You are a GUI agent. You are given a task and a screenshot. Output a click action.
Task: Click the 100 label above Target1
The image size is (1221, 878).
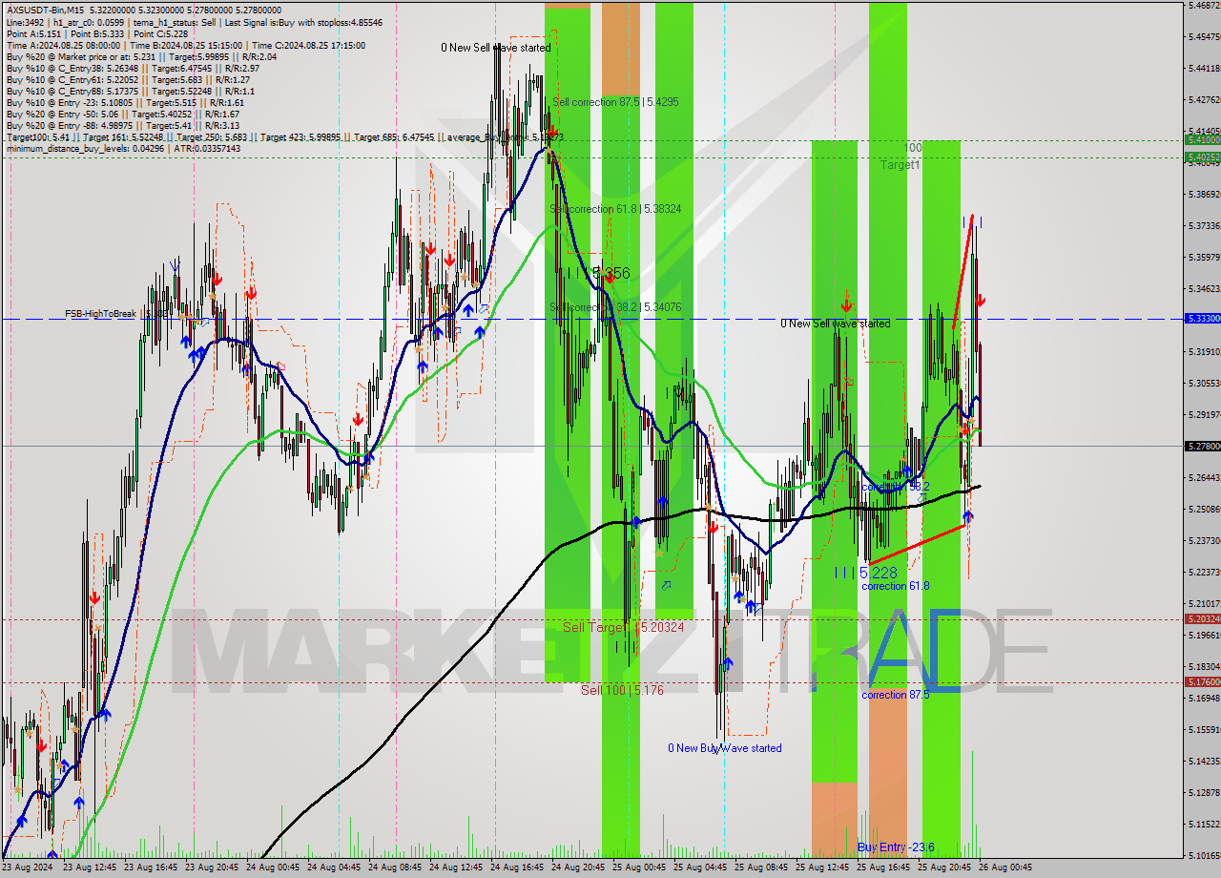(913, 148)
